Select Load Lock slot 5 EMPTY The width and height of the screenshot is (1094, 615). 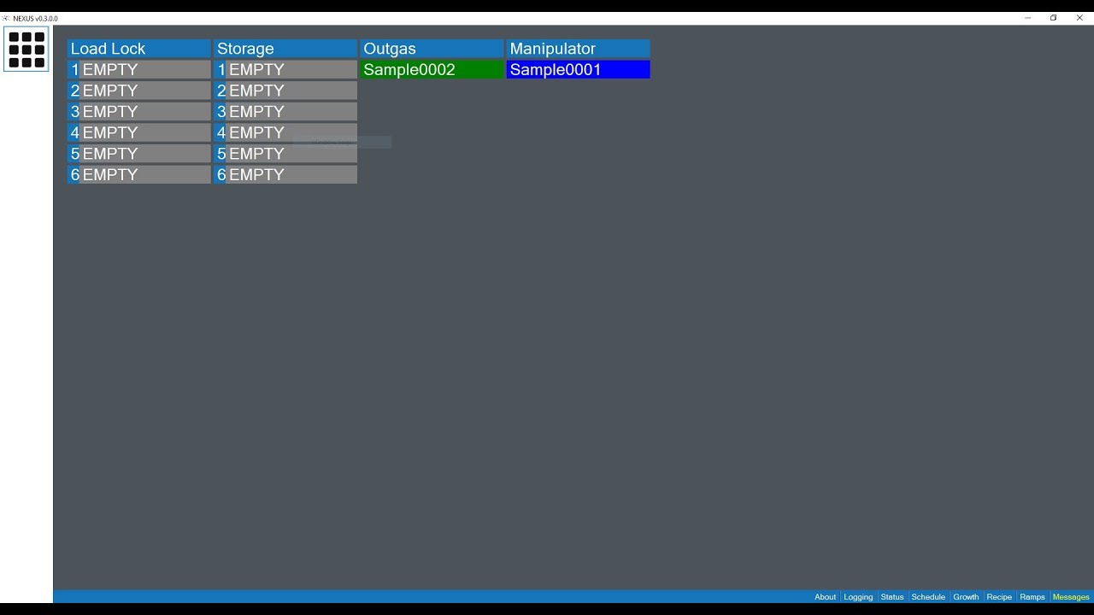coord(139,154)
